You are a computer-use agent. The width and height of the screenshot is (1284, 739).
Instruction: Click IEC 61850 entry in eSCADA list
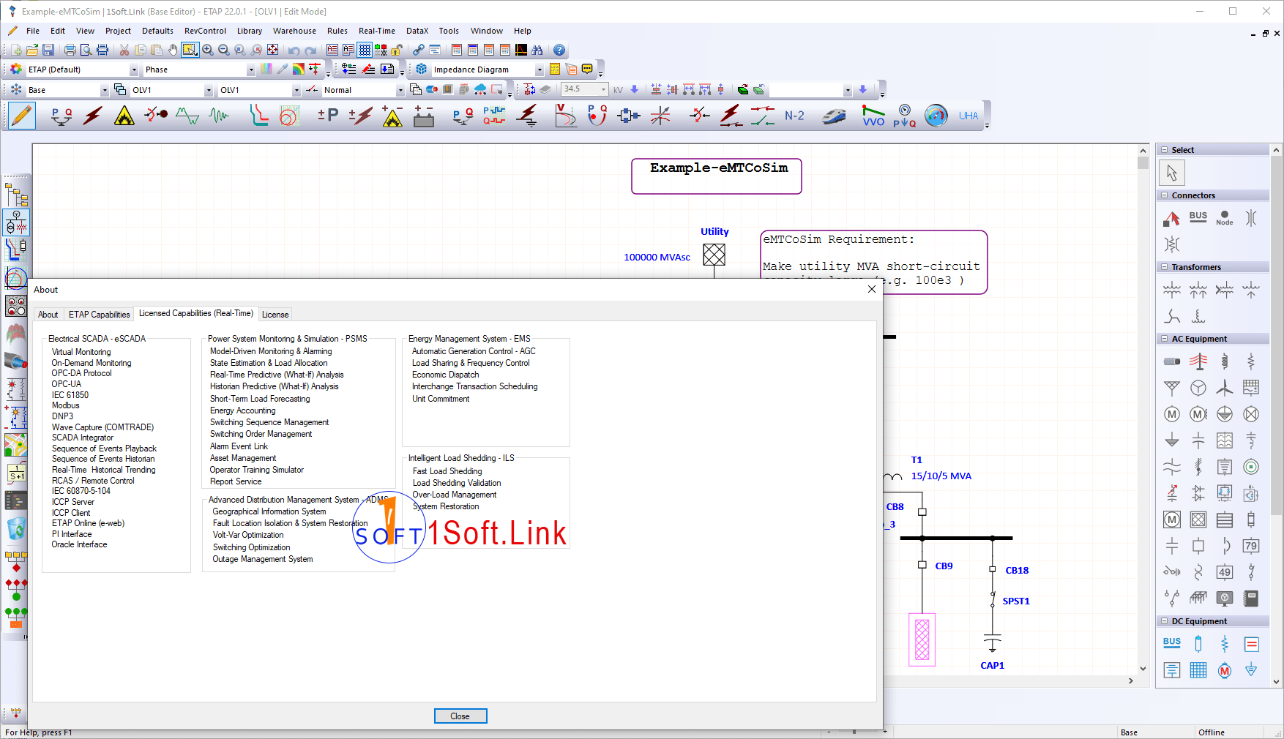point(70,395)
